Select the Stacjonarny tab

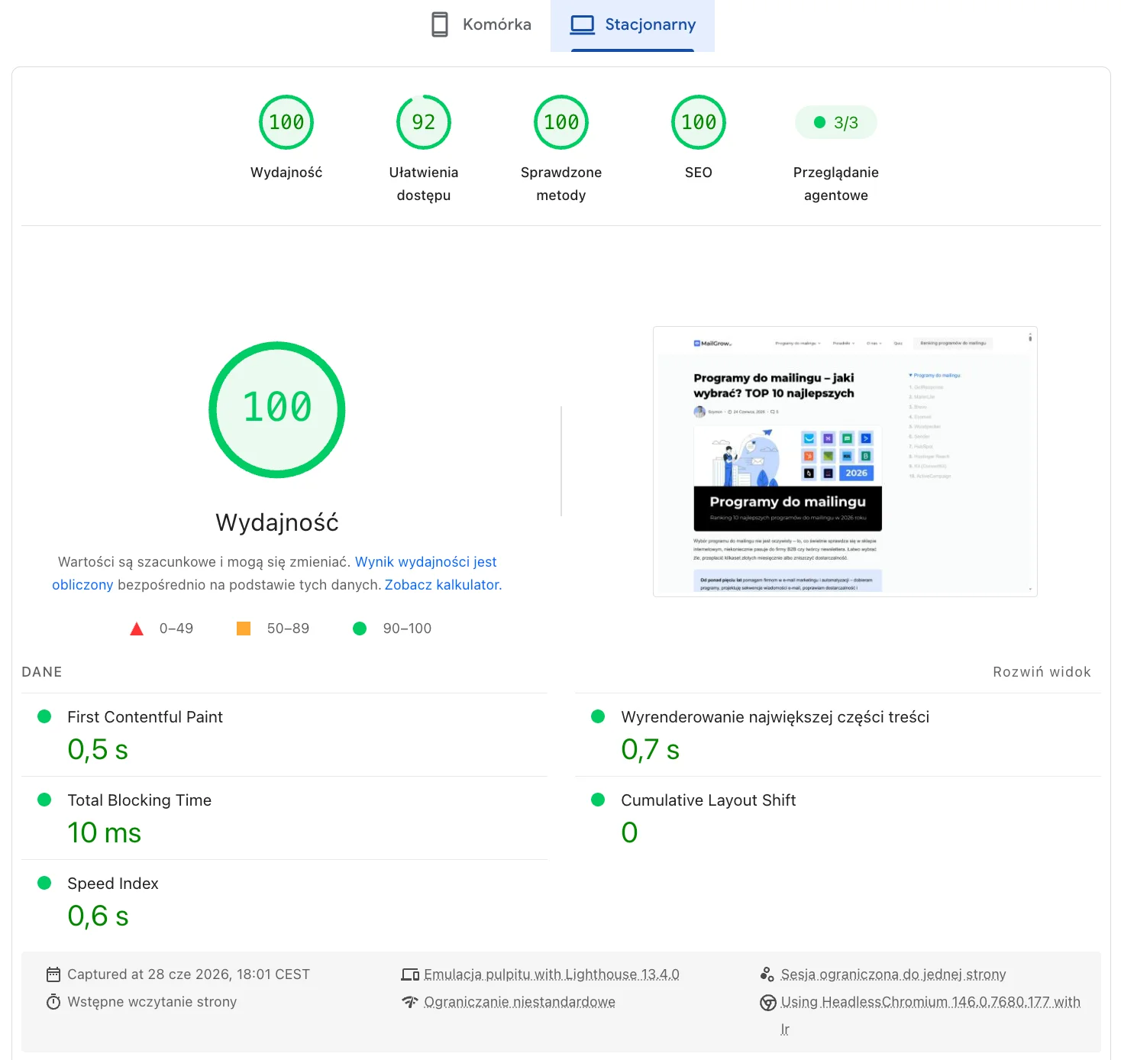(632, 24)
